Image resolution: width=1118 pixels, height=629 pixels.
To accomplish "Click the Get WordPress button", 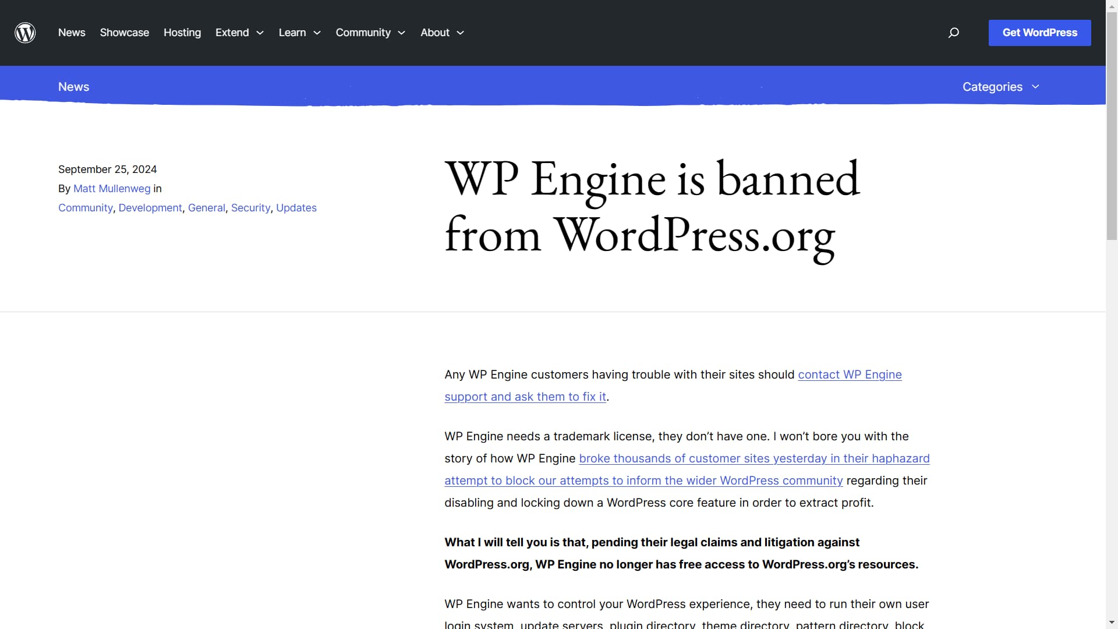I will pyautogui.click(x=1039, y=33).
